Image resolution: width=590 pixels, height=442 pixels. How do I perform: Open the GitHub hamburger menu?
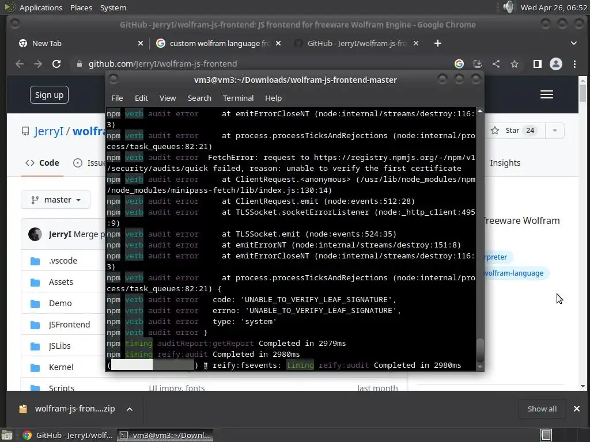click(x=547, y=94)
